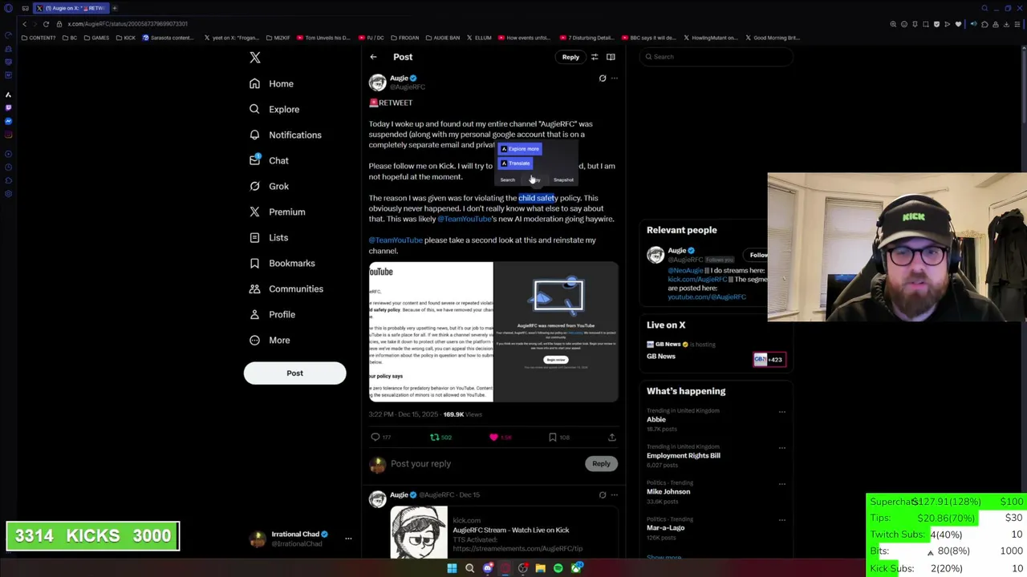Viewport: 1027px width, 577px height.
Task: Open reply sorting filter icon
Action: tap(595, 57)
